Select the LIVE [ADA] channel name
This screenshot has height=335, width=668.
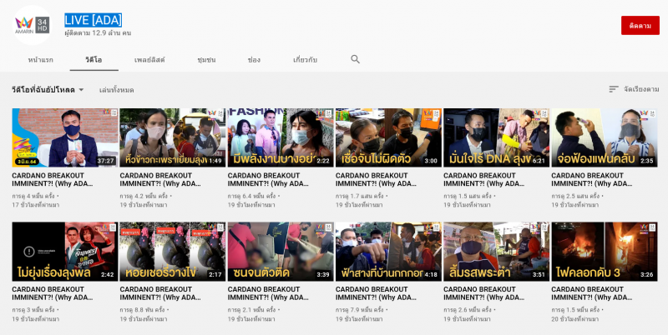click(x=94, y=18)
